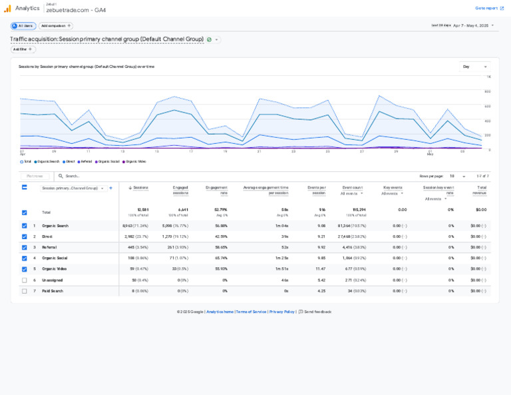Click the Analytics logo icon

point(7,9)
